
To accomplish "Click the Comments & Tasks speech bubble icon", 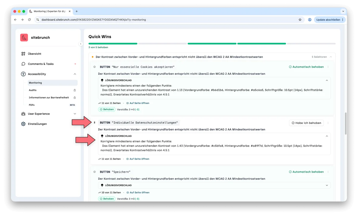I will 23,64.
